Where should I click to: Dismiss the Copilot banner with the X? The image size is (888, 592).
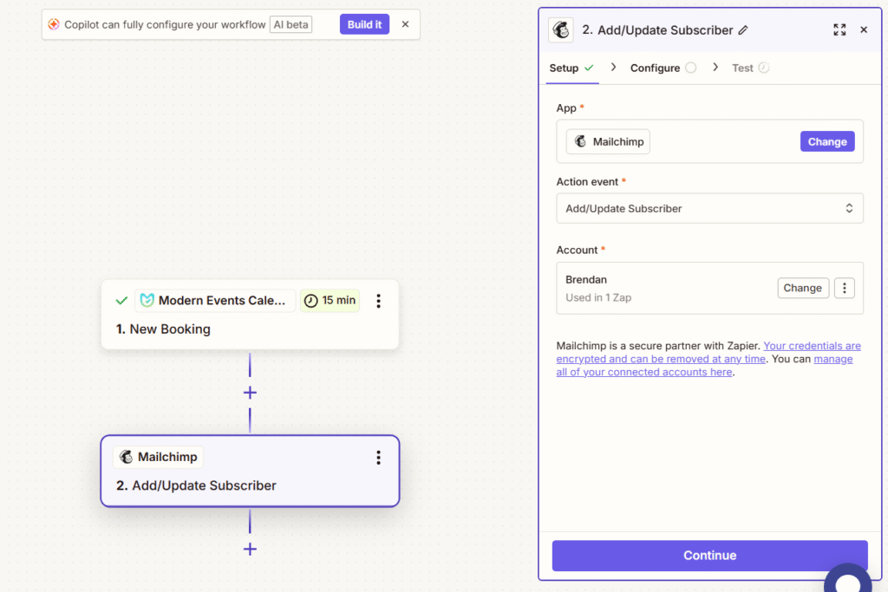click(x=405, y=24)
